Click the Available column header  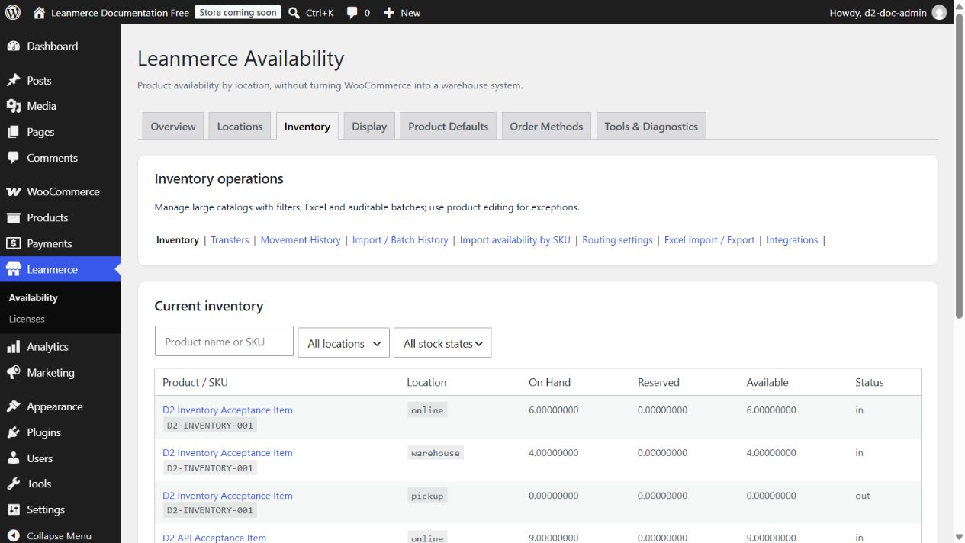coord(767,382)
